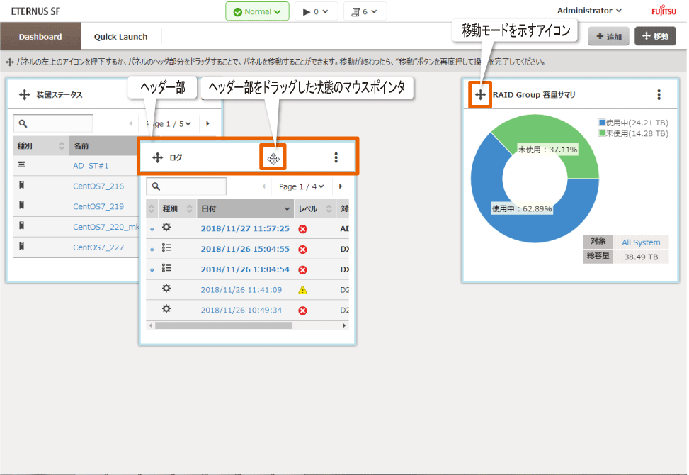Open CentOS7_219 server link

[x=98, y=206]
